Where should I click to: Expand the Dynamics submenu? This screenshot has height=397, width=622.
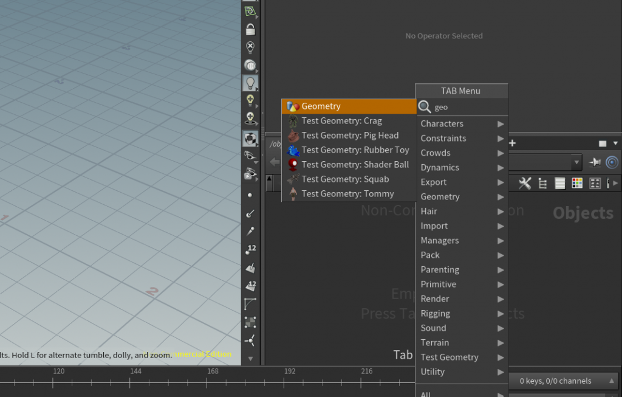[x=439, y=167]
